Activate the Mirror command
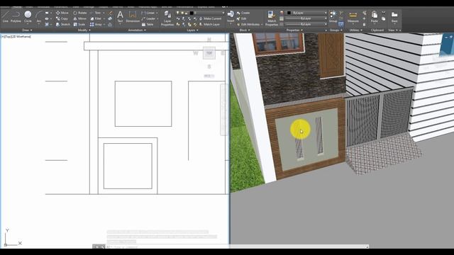 [x=79, y=18]
